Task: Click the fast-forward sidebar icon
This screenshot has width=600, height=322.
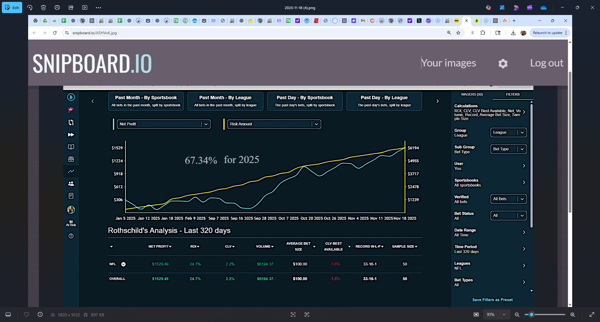Action: (x=71, y=135)
